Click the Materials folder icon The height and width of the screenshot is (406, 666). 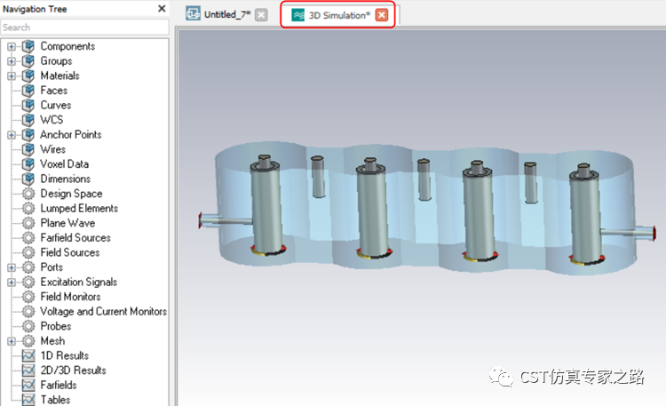coord(28,76)
